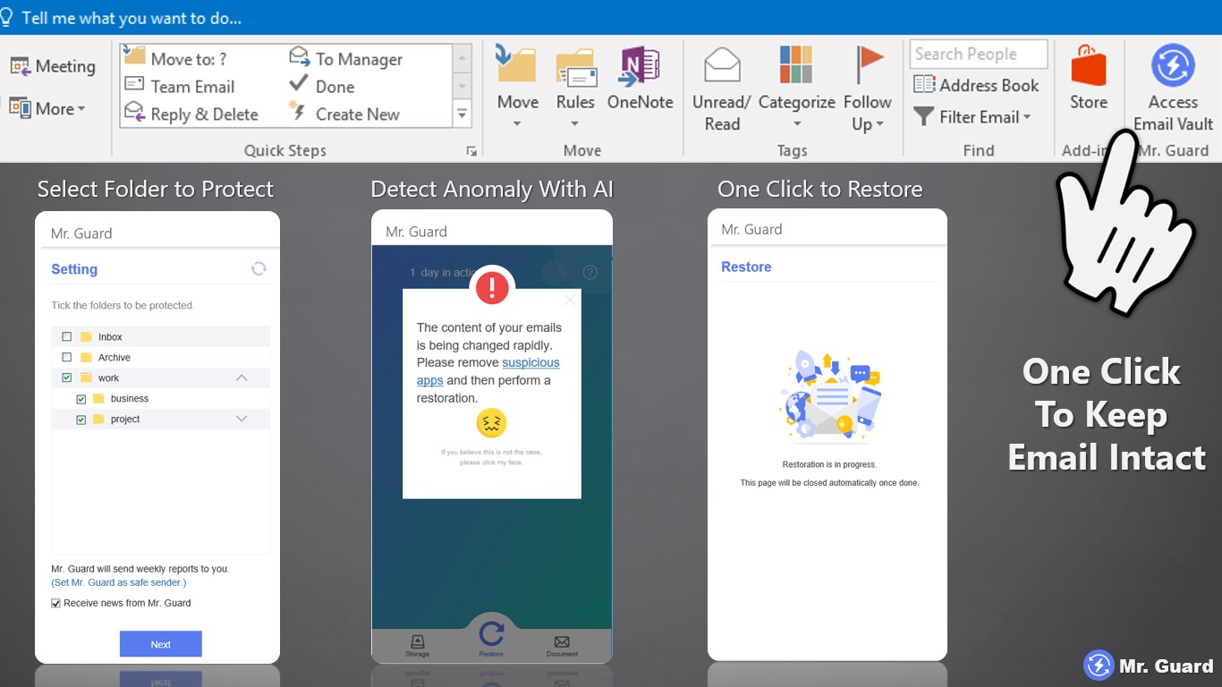
Task: Open the More dropdown under Meeting
Action: pos(48,108)
